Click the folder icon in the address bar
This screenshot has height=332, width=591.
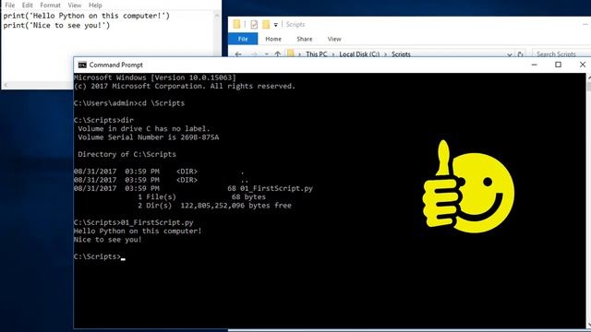(290, 53)
